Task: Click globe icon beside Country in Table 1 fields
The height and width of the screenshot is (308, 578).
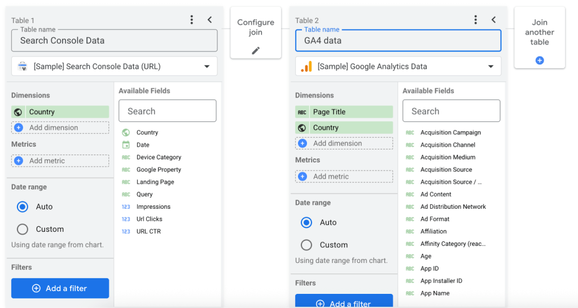Action: click(126, 132)
